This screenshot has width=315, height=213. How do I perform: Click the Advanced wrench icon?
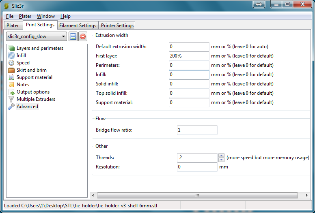11,106
